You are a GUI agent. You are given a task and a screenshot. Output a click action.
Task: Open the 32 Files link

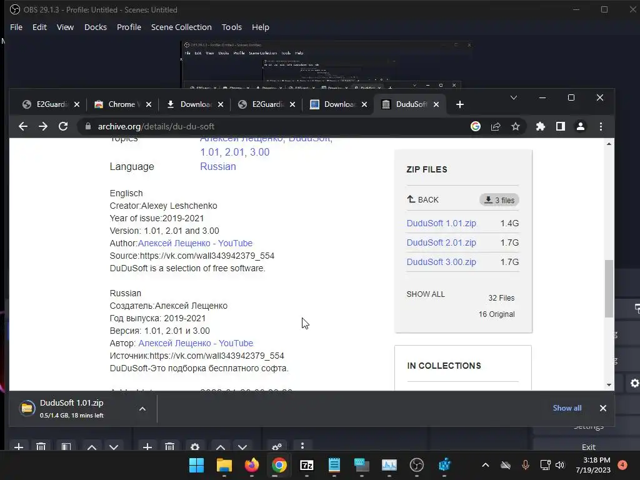[501, 298]
